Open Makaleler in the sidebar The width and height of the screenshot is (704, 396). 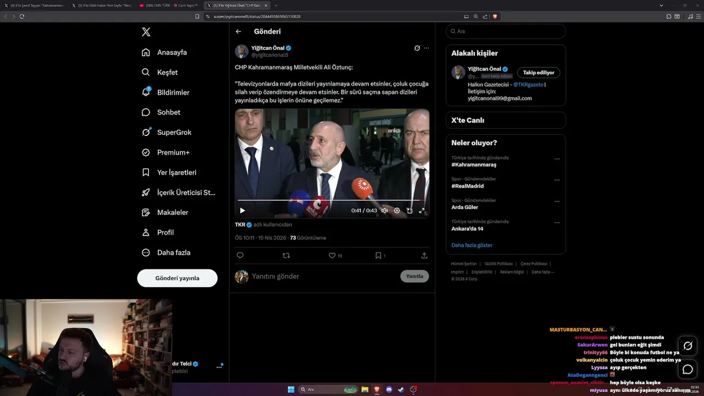point(164,212)
